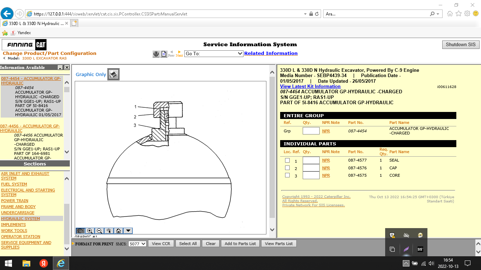This screenshot has height=270, width=481.
Task: Select the pan hand tool
Action: tap(80, 231)
